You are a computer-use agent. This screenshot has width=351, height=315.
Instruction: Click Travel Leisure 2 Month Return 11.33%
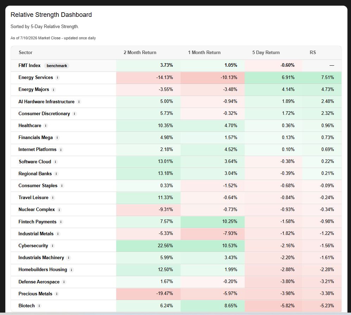[x=165, y=198]
